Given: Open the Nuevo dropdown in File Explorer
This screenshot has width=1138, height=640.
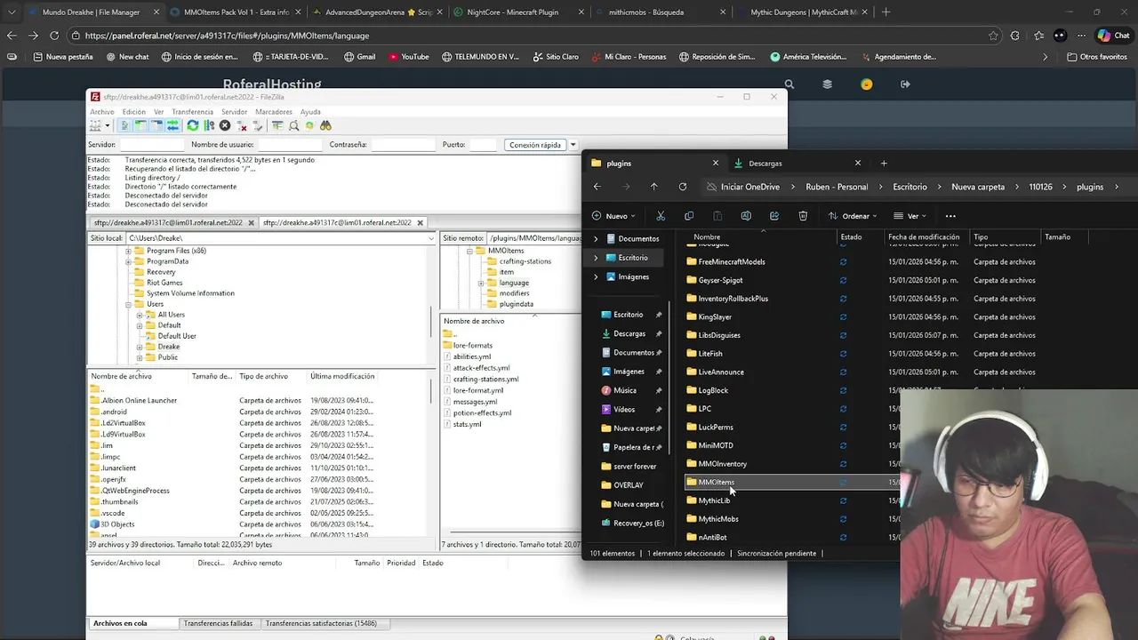Looking at the screenshot, I should 614,216.
